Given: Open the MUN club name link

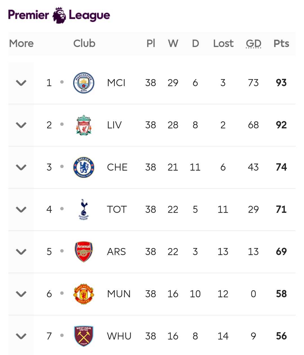Looking at the screenshot, I should (119, 294).
